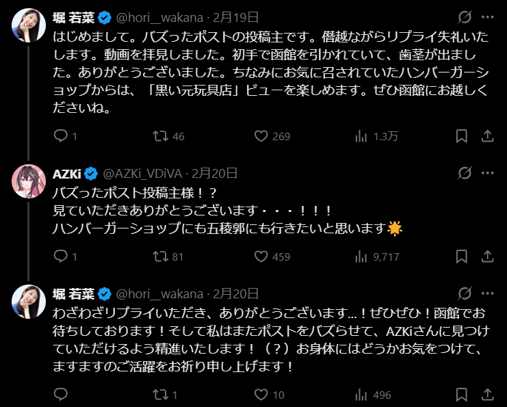
Task: Share 堀若菜's first post
Action: (x=488, y=136)
